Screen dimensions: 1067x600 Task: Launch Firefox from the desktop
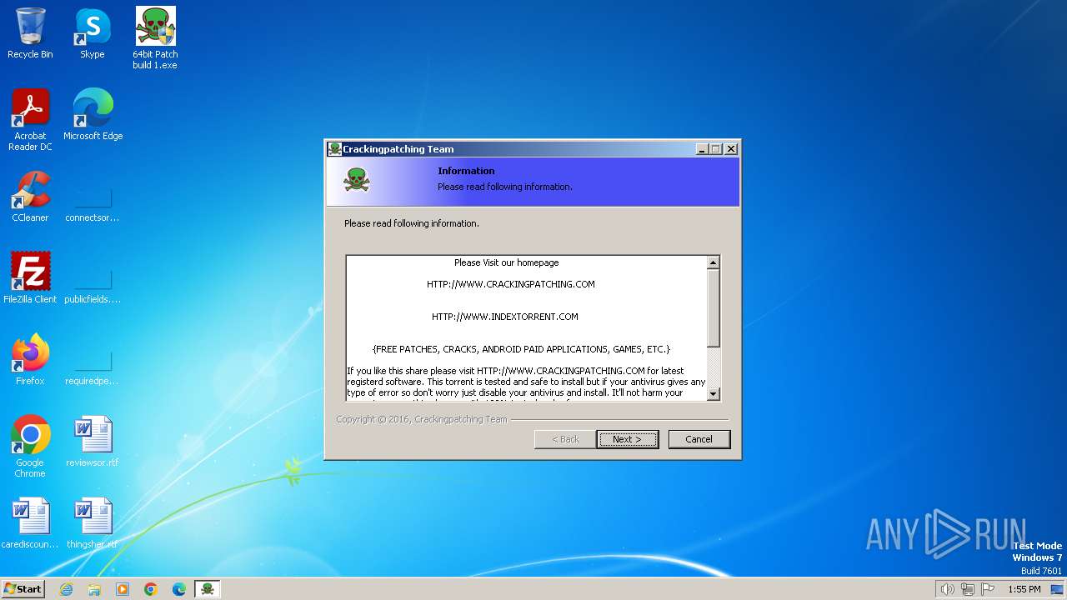[30, 360]
